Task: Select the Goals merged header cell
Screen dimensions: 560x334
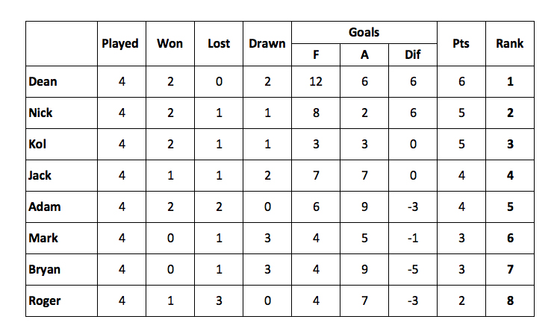Action: 364,33
